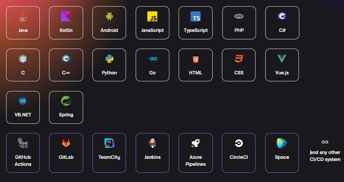Click the Jenkins butler icon
Image resolution: width=344 pixels, height=182 pixels.
pos(152,143)
